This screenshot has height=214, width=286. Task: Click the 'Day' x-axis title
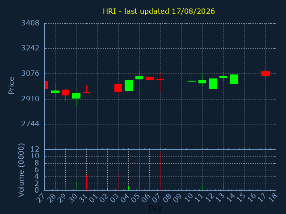[155, 208]
